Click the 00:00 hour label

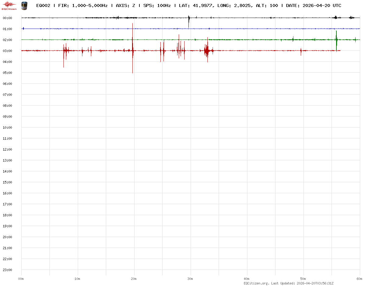pyautogui.click(x=7, y=18)
